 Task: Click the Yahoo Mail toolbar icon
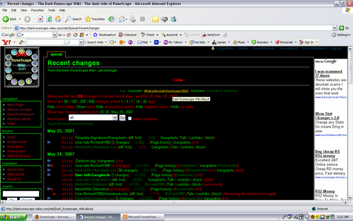pyautogui.click(x=142, y=42)
